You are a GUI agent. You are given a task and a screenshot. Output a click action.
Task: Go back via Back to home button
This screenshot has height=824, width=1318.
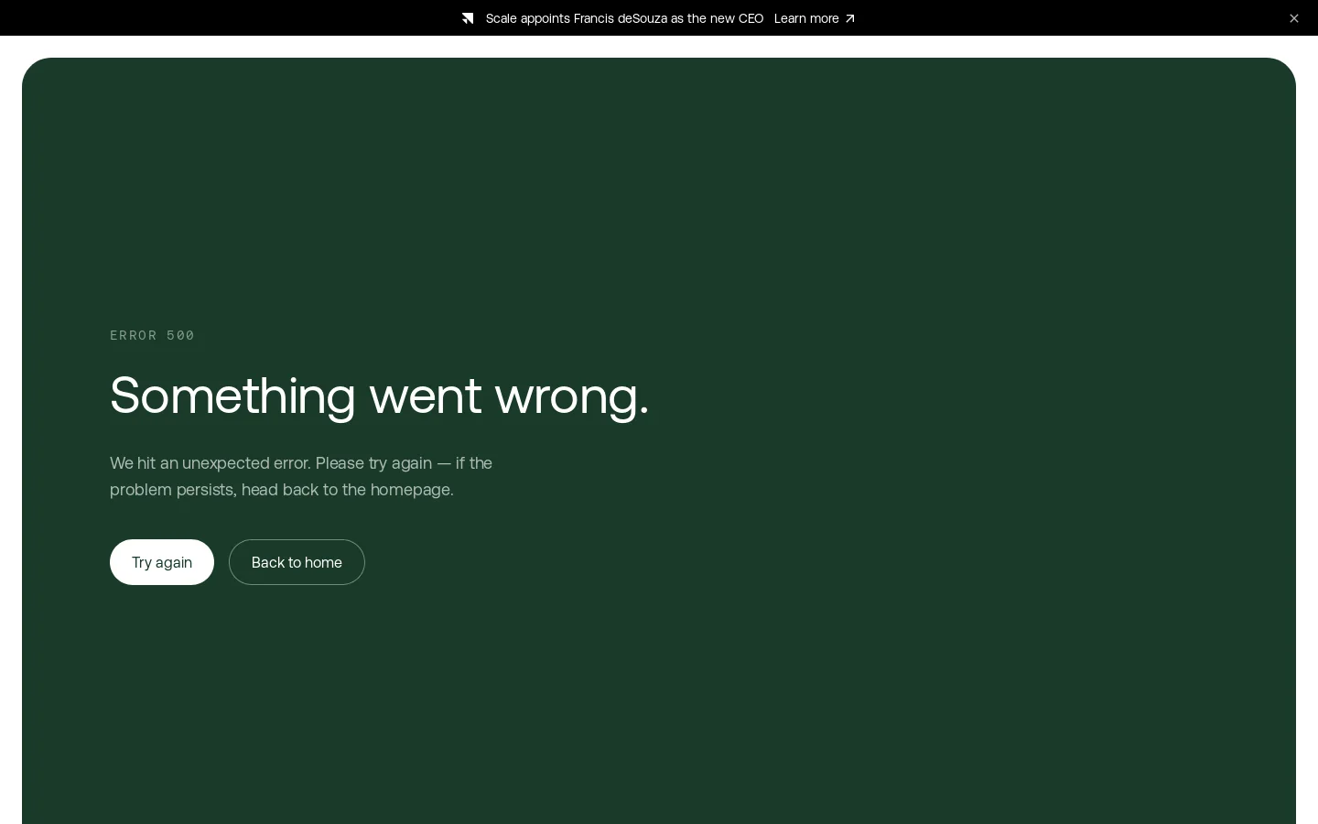click(297, 562)
